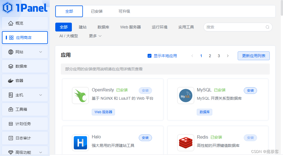The image size is (283, 156).
Task: Expand the 高级功能 sidebar submenu chevron
Action: click(41, 152)
